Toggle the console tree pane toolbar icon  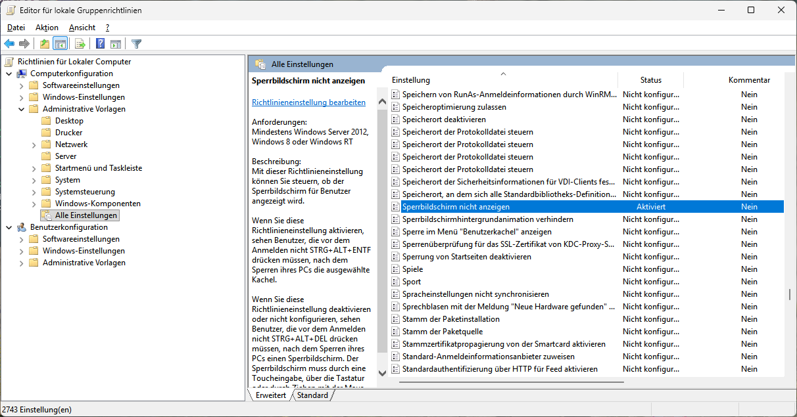click(60, 44)
